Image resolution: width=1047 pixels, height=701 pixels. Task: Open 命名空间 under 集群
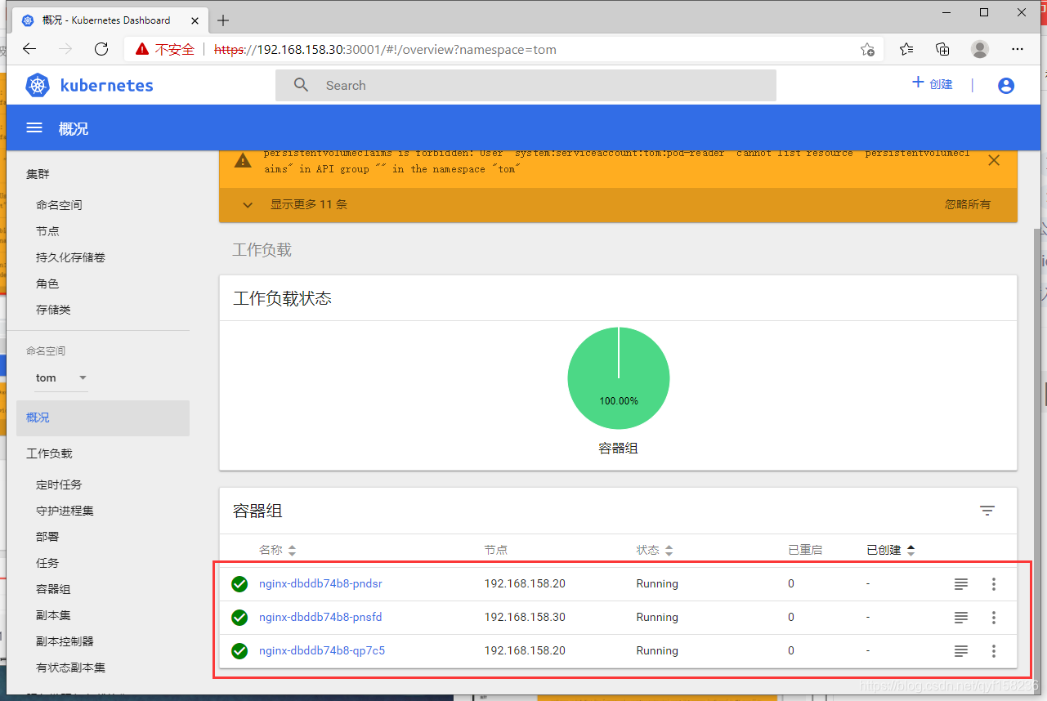coord(59,205)
